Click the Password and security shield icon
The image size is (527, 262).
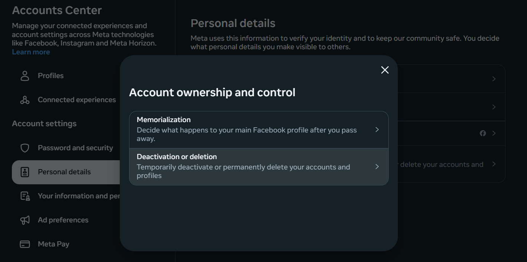(25, 148)
